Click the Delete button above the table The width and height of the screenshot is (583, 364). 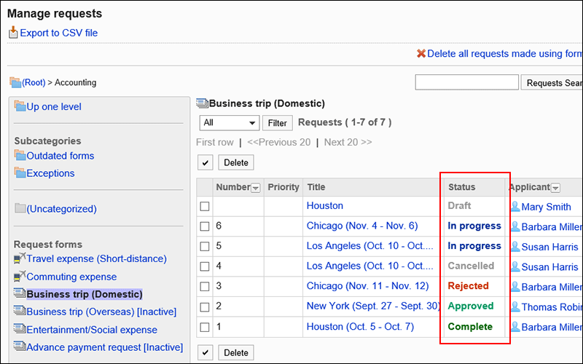coord(236,162)
